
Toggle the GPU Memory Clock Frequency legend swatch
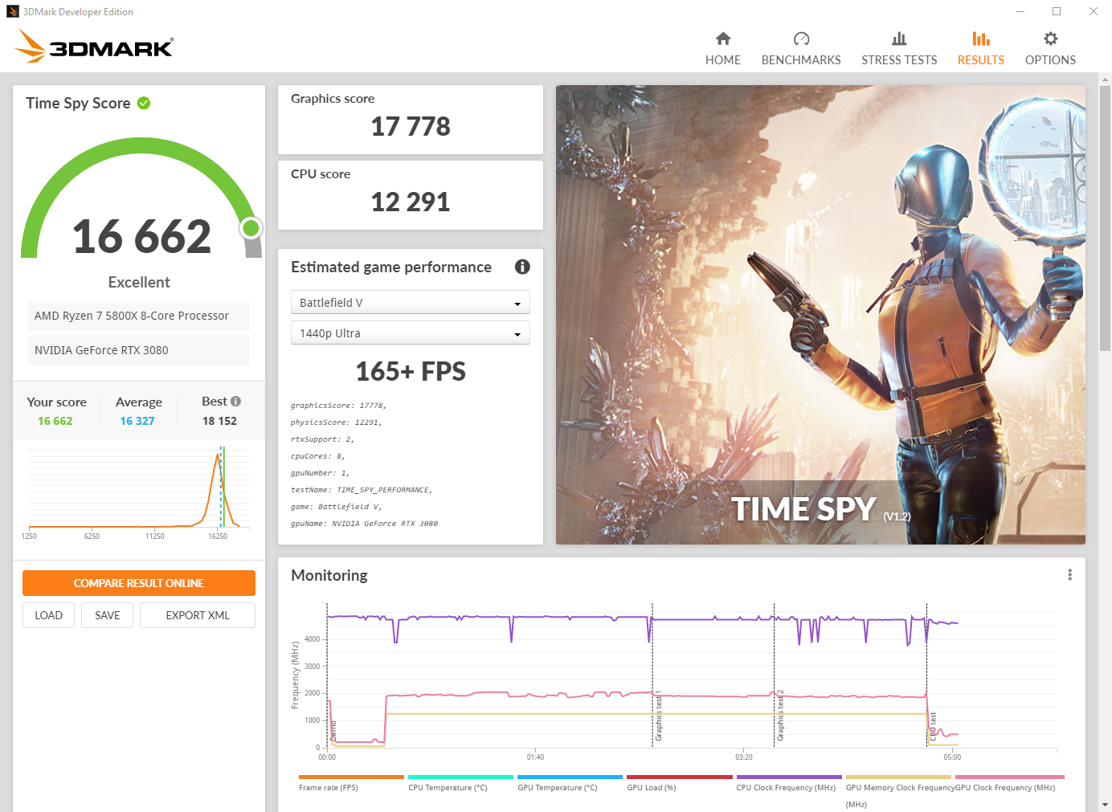(898, 777)
